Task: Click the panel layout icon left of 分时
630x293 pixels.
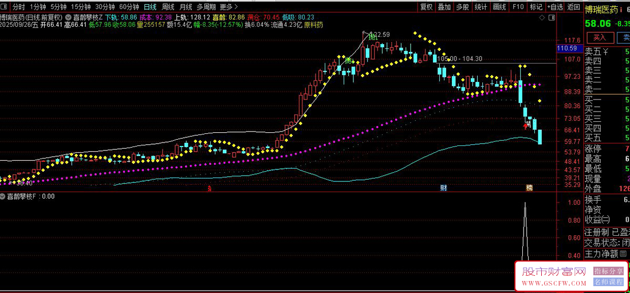Action: point(5,7)
